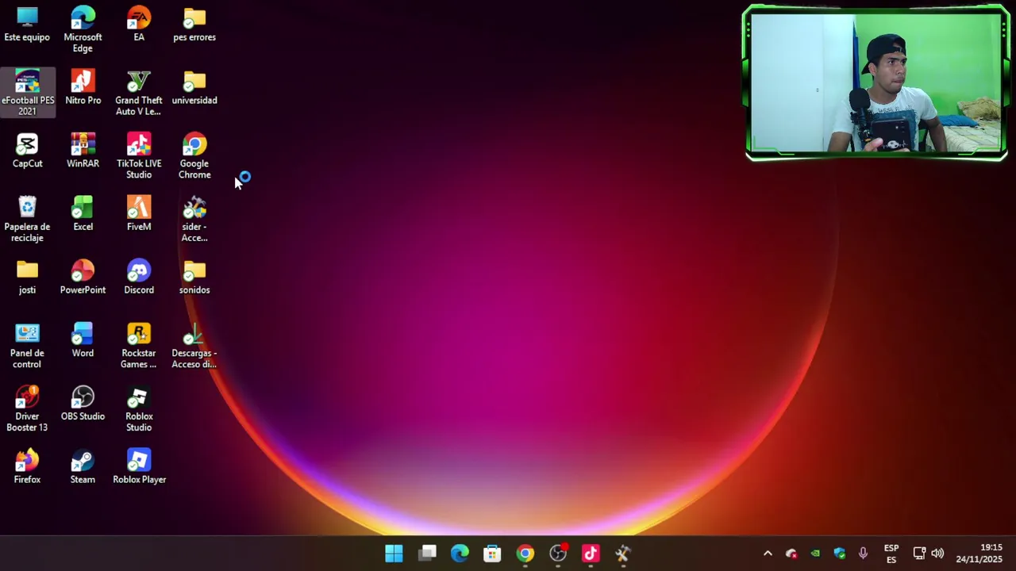Viewport: 1016px width, 571px height.
Task: Open the Windows Start menu
Action: (x=394, y=554)
